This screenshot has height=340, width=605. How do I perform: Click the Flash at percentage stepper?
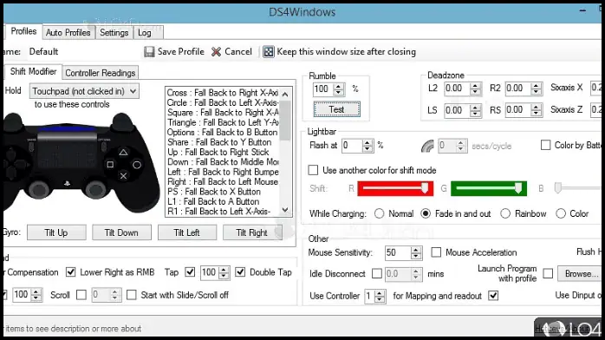click(368, 146)
